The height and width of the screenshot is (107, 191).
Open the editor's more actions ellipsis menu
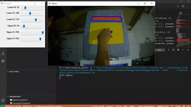(188, 6)
